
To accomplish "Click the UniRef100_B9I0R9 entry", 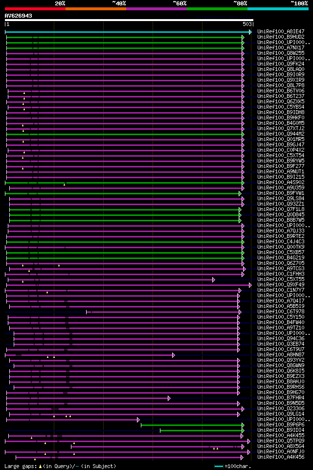I will (281, 74).
